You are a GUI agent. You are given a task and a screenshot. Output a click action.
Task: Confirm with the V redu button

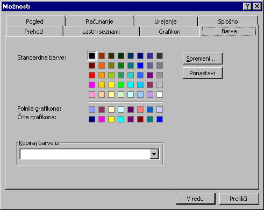coord(196,199)
